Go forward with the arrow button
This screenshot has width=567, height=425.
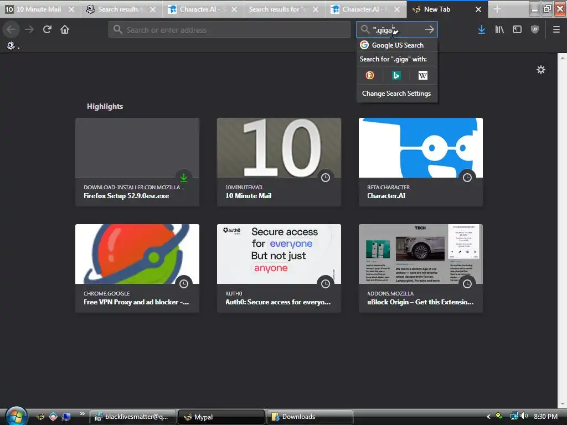tap(29, 29)
